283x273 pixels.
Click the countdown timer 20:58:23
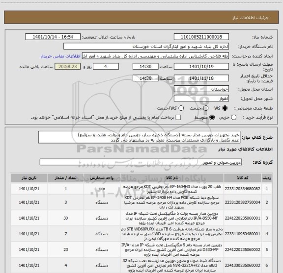coord(67,67)
